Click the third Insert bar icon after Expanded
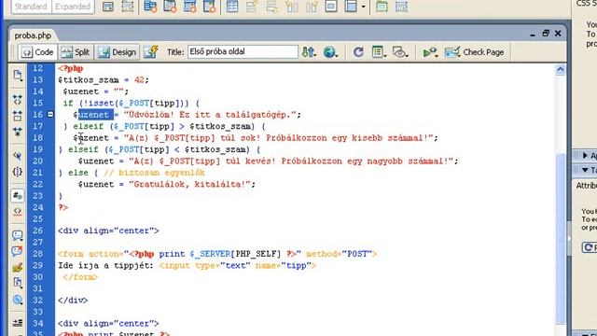597x336 pixels. (150, 7)
